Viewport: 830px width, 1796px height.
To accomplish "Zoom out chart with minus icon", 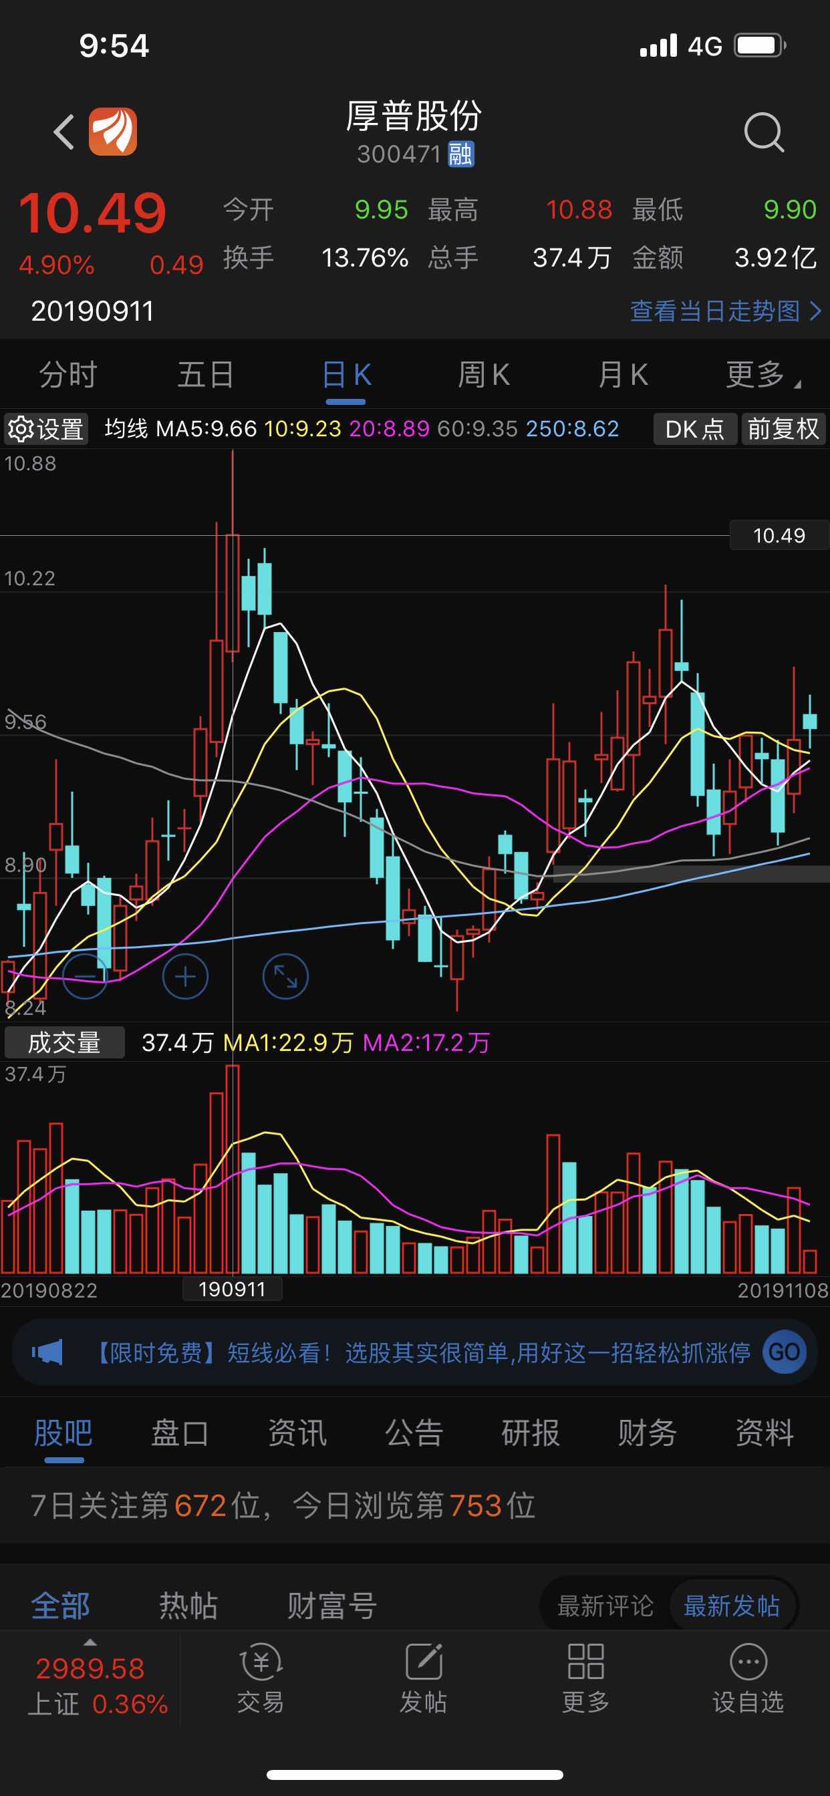I will point(85,976).
